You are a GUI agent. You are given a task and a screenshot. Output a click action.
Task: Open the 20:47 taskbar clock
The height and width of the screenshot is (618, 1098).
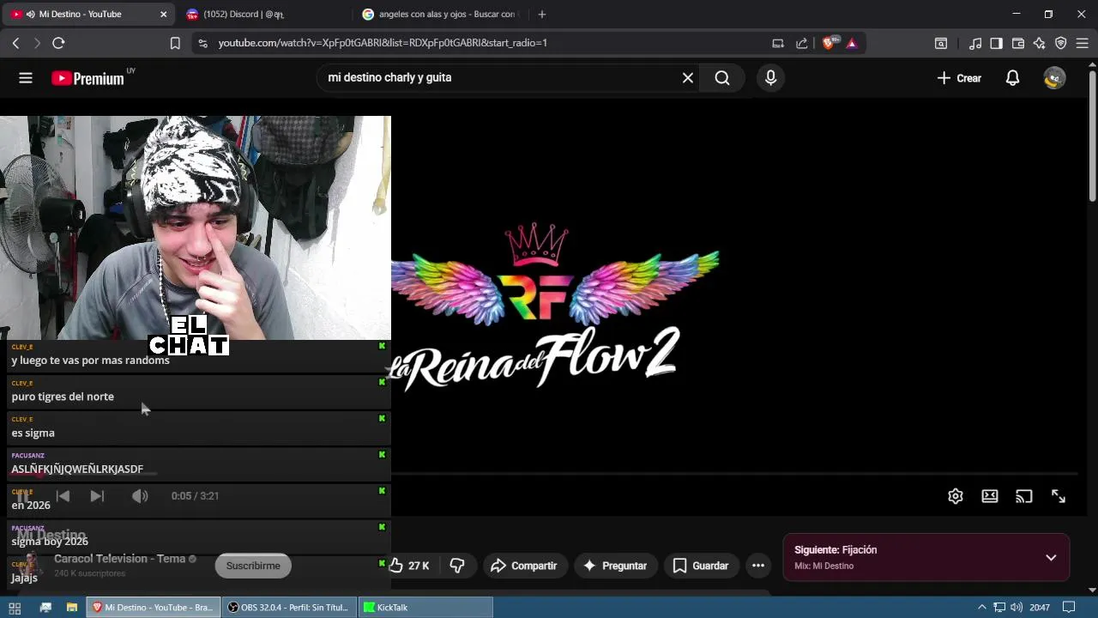coord(1040,608)
